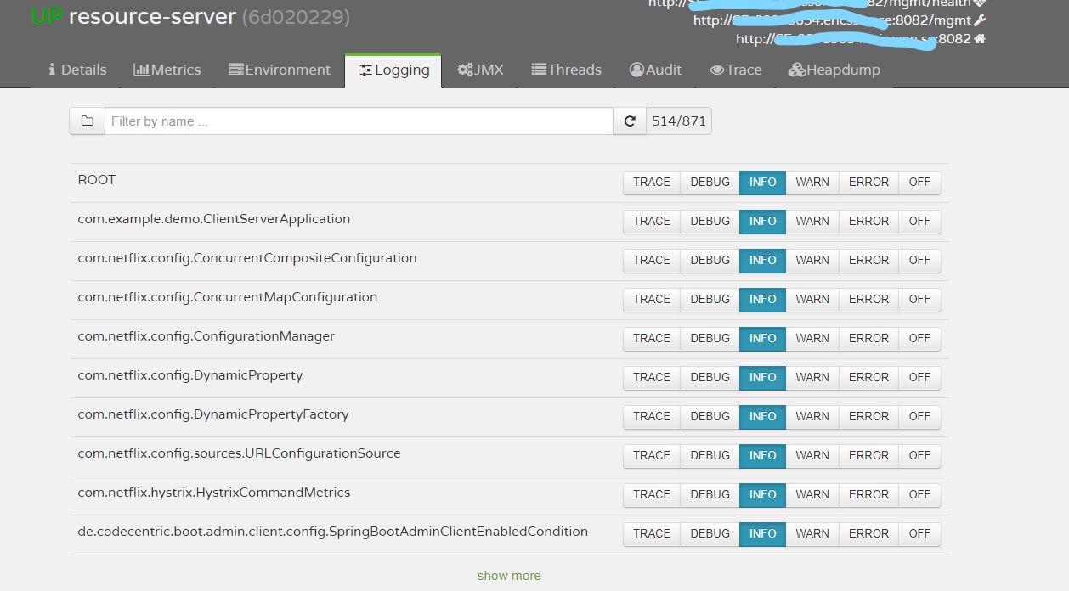Viewport: 1069px width, 591px height.
Task: Open the Environment tab
Action: tap(280, 70)
